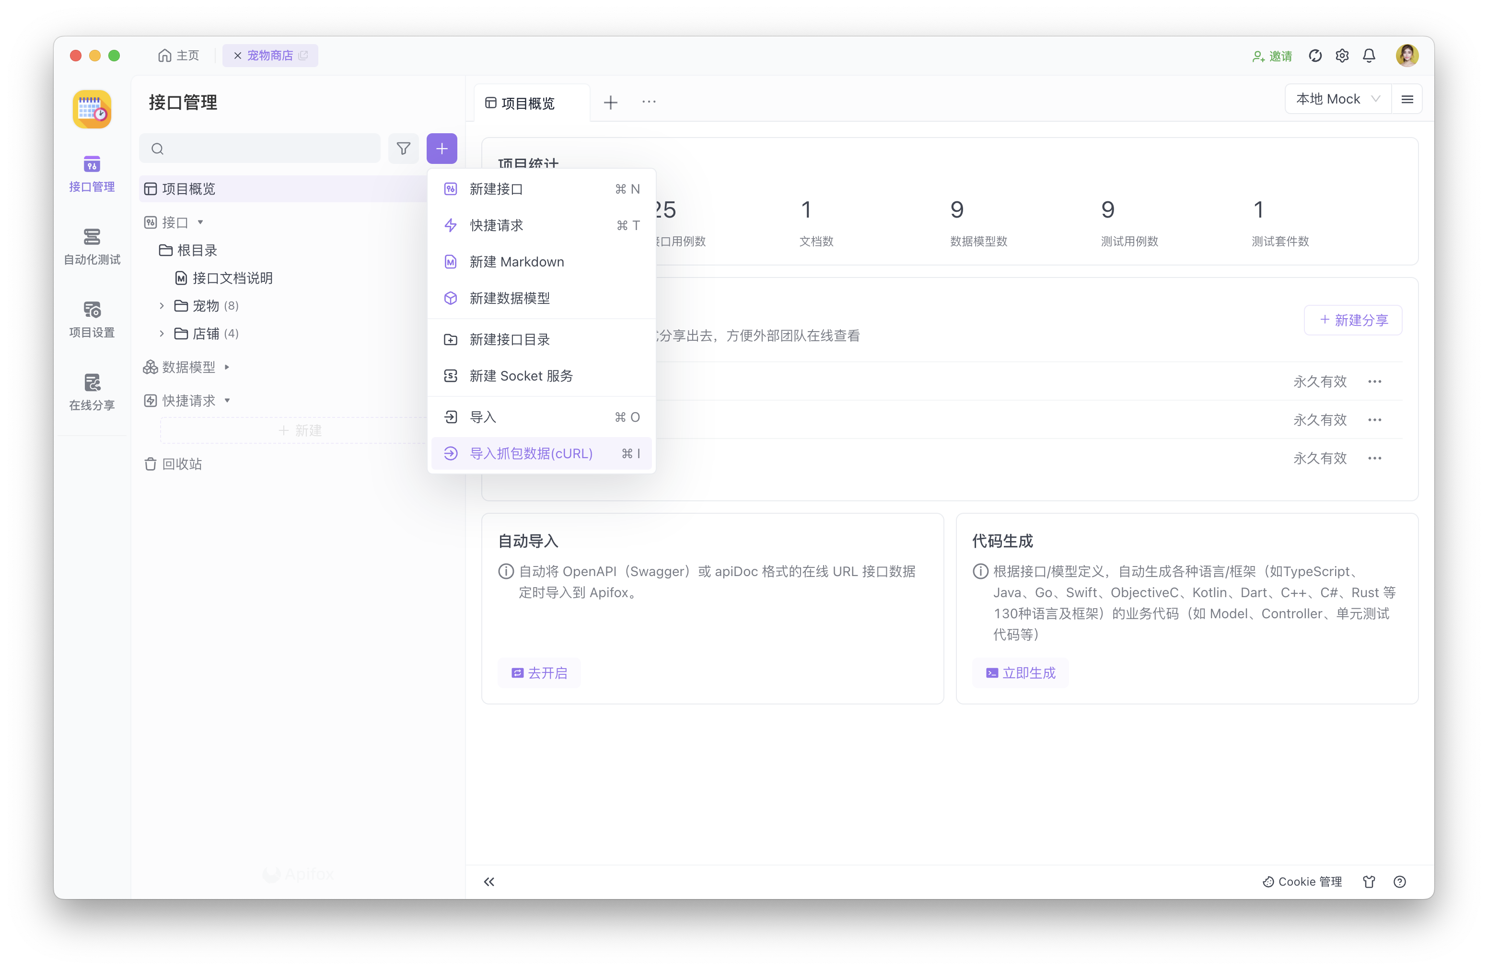
Task: Expand the 宠物 (8) folder
Action: pos(206,306)
